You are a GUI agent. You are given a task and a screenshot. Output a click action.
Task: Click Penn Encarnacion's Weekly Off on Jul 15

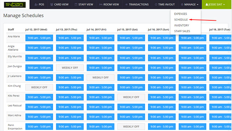131,126
